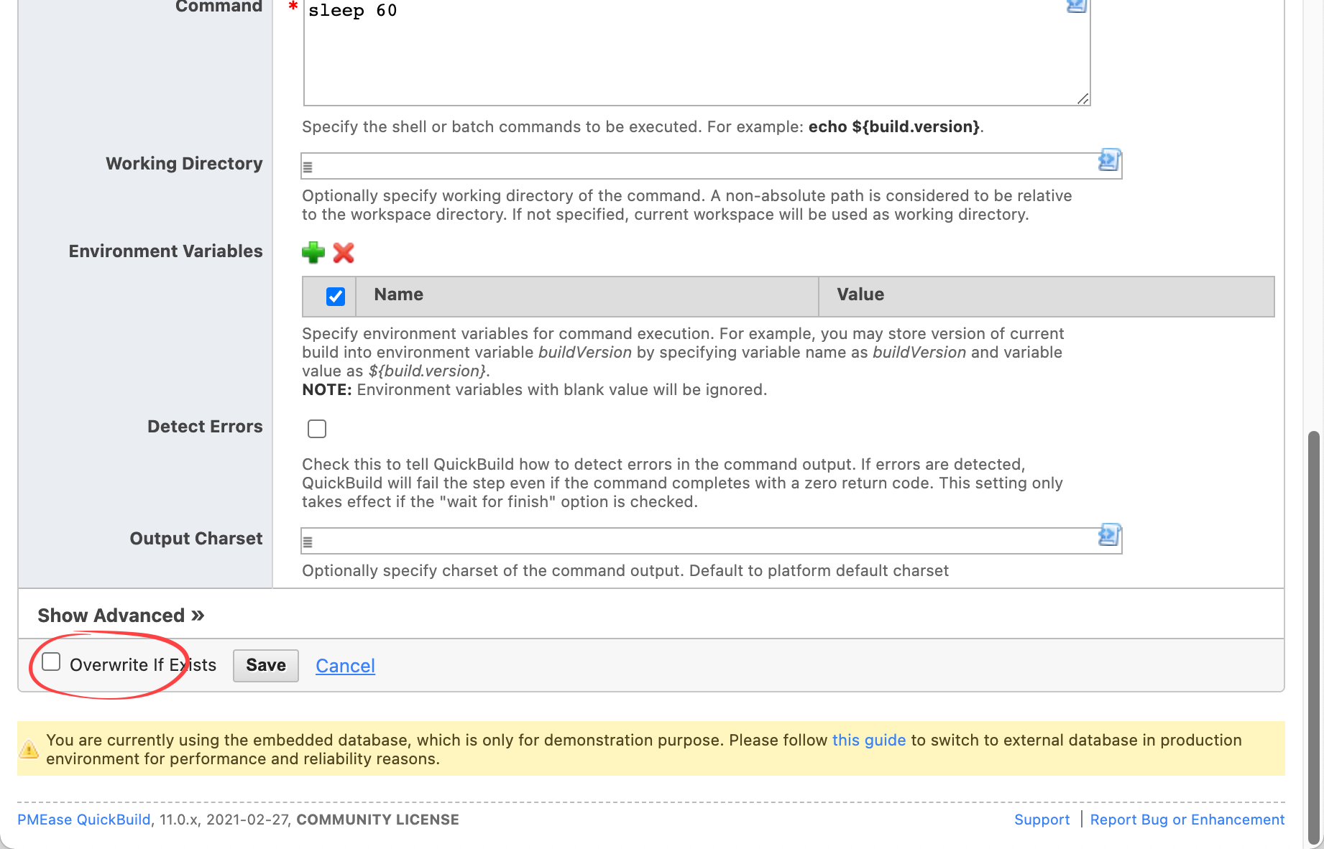Report Bug or Enhancement
Viewport: 1324px width, 849px height.
1187,820
